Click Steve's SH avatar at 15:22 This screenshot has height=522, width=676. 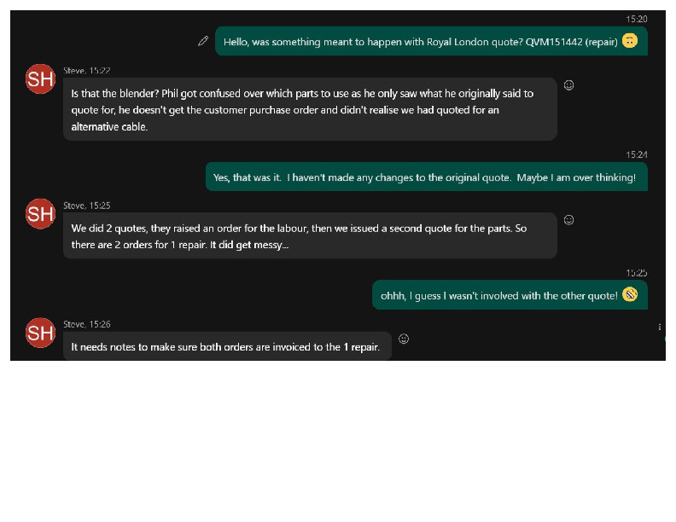(40, 80)
